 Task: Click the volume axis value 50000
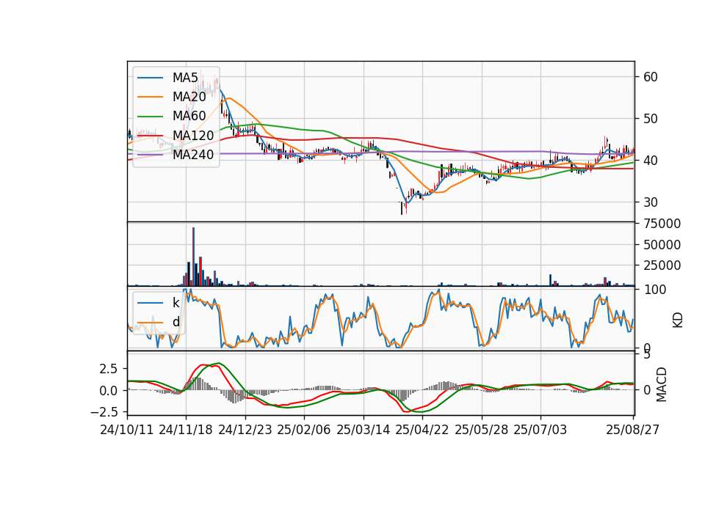click(662, 245)
